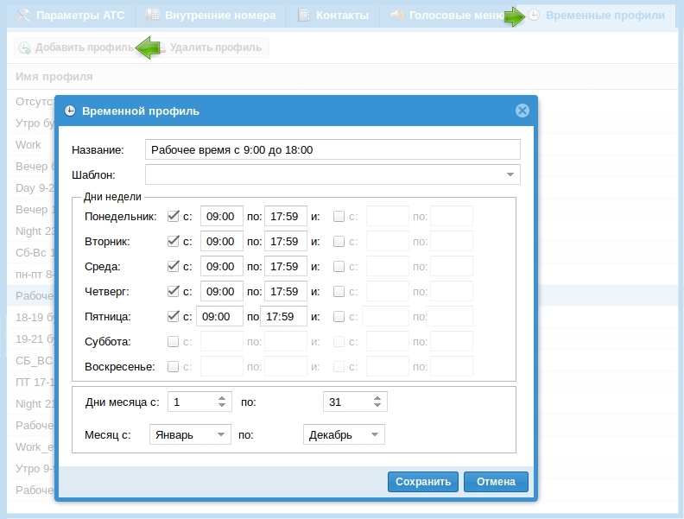Click the Контакты tab icon

(304, 16)
